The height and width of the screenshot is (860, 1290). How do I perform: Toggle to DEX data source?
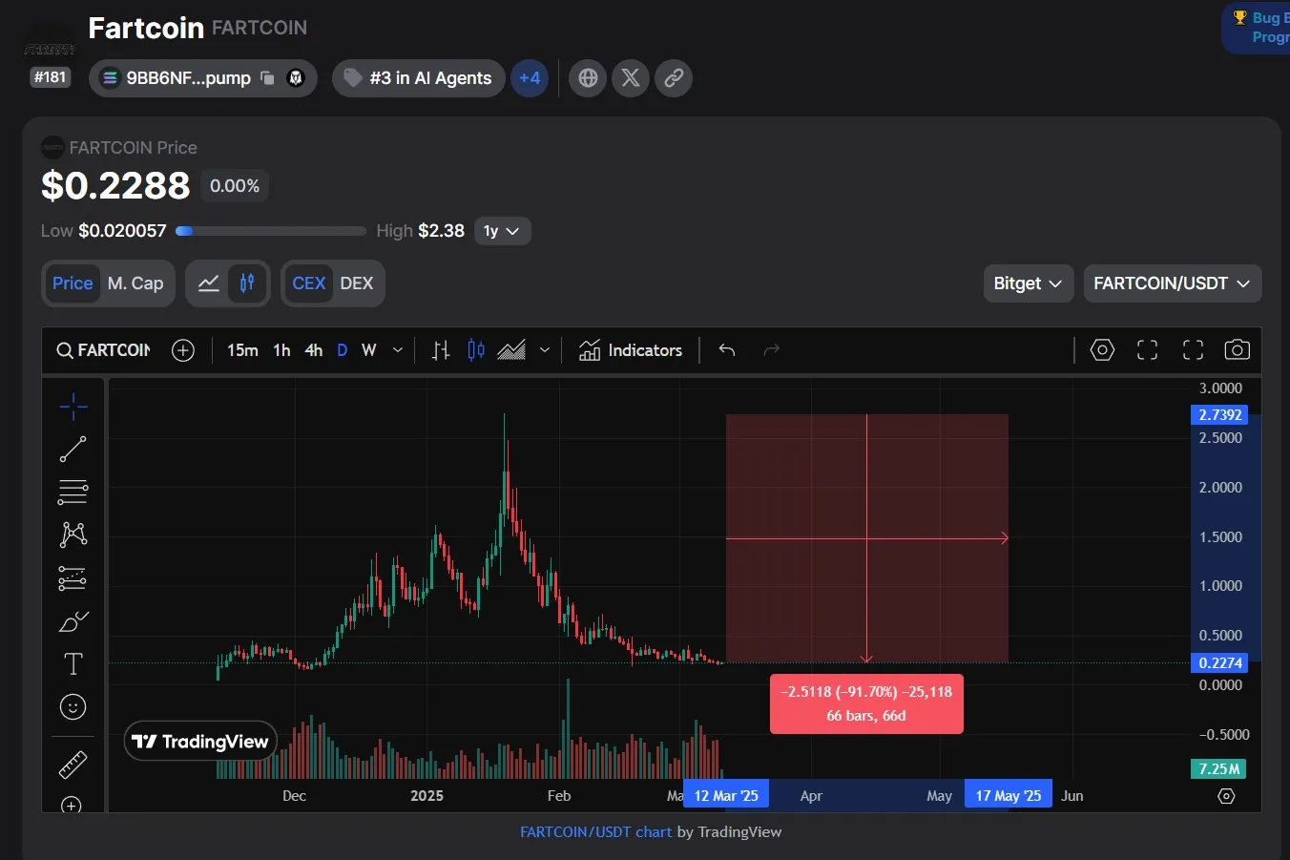click(x=356, y=283)
